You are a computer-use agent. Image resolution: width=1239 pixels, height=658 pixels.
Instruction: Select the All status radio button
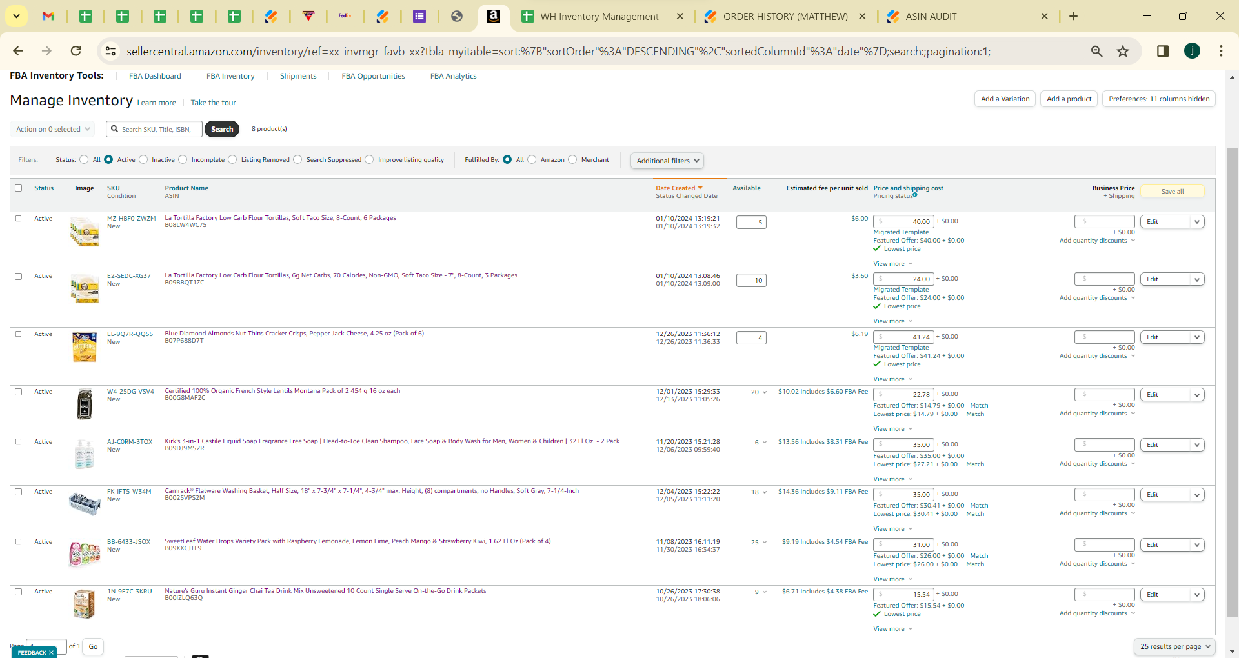click(x=84, y=159)
